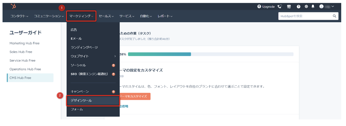Select フォーム menu item

pyautogui.click(x=77, y=109)
